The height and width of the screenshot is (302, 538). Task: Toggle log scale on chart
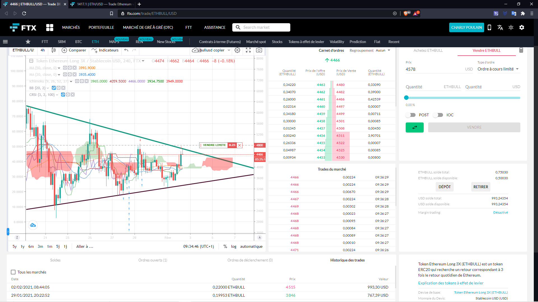(x=234, y=246)
